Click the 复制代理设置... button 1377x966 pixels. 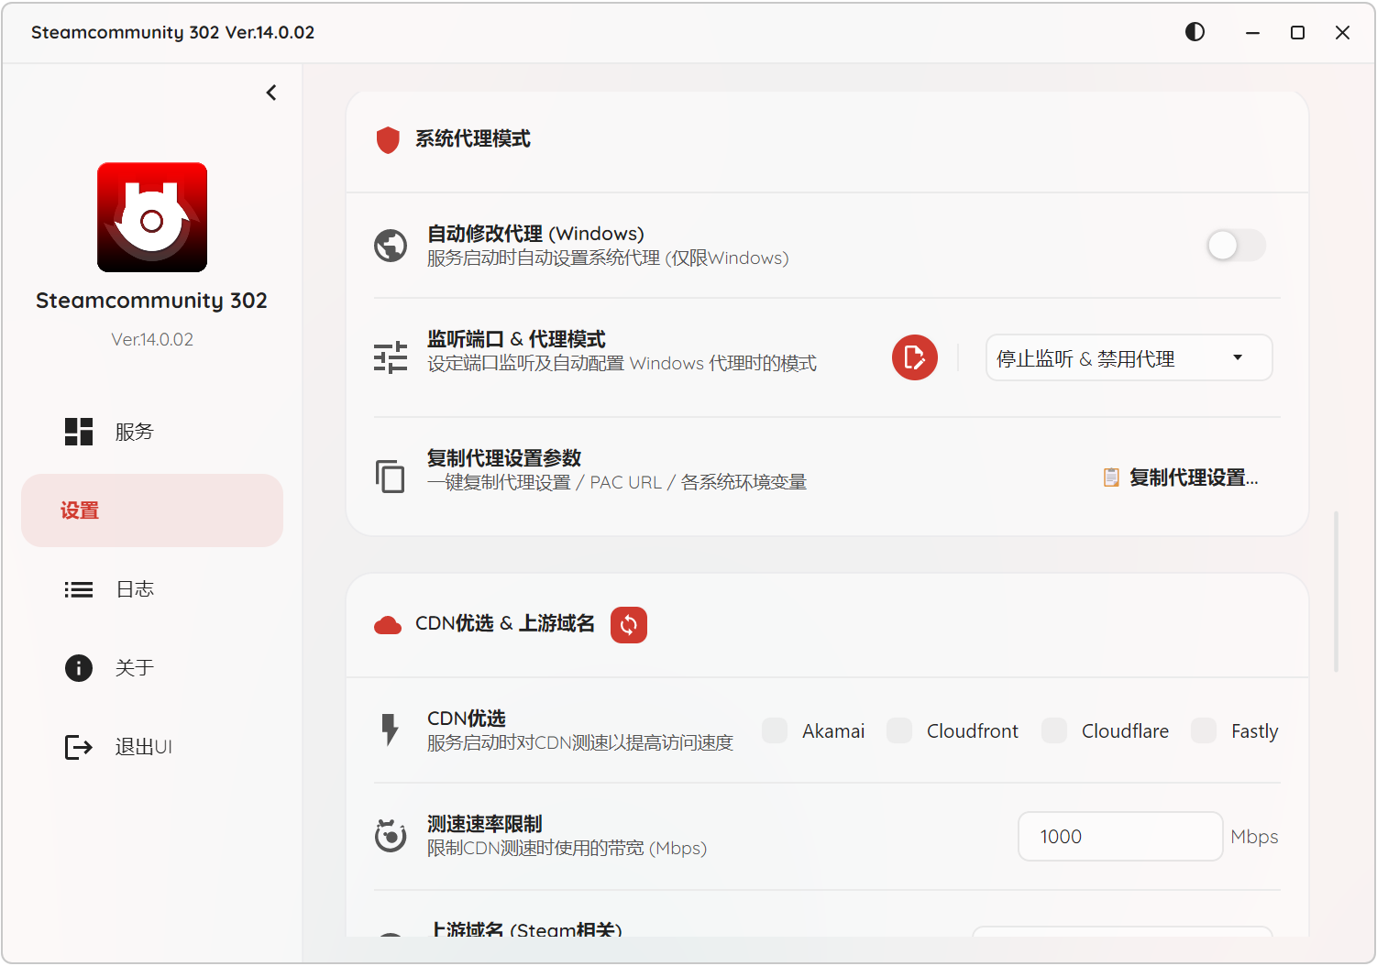(x=1182, y=478)
